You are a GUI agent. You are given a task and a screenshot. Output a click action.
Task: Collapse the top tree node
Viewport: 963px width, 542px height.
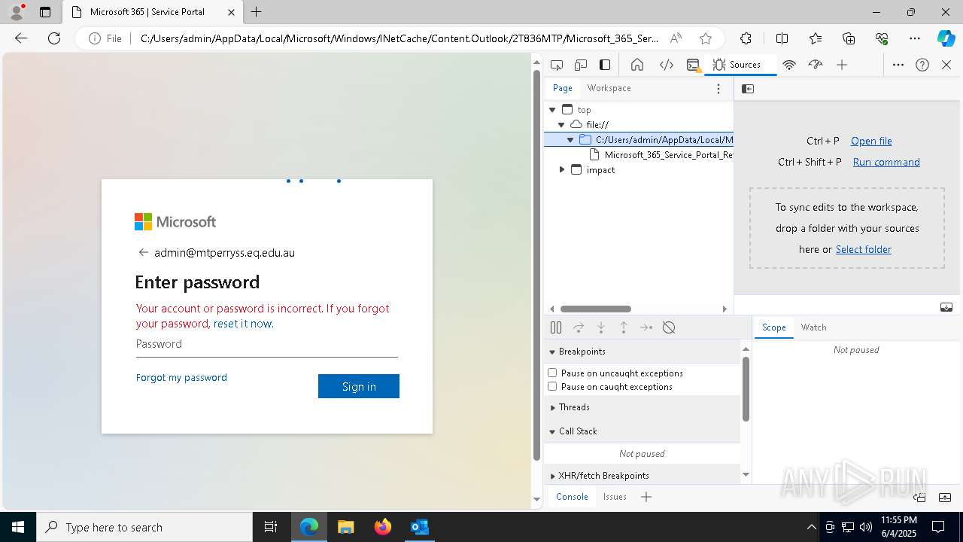[x=552, y=110]
